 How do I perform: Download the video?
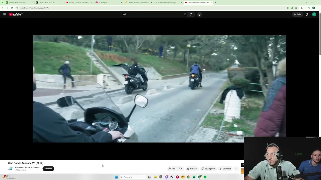point(225,169)
